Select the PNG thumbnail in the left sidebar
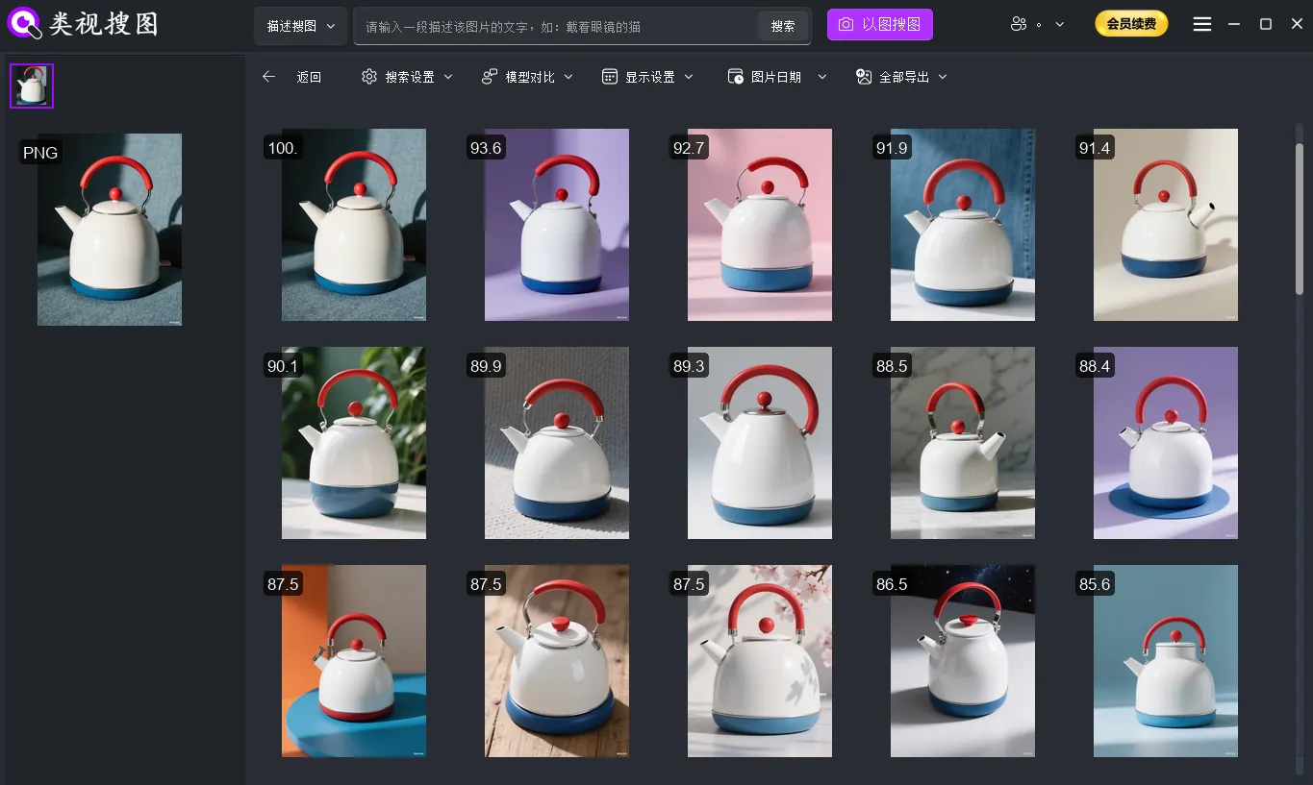Viewport: 1313px width, 785px height. (x=32, y=86)
